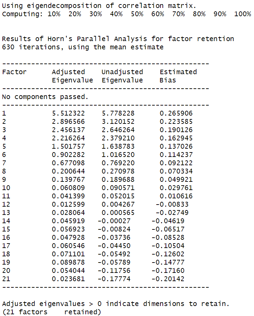Click unadjusted eigenvalue 3.120152 in row 2
Screen dimensions: 254x316
[x=118, y=122]
